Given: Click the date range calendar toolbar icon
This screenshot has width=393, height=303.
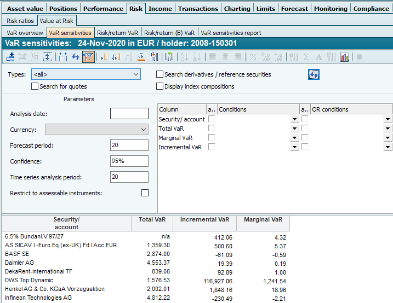Looking at the screenshot, I should (62, 57).
